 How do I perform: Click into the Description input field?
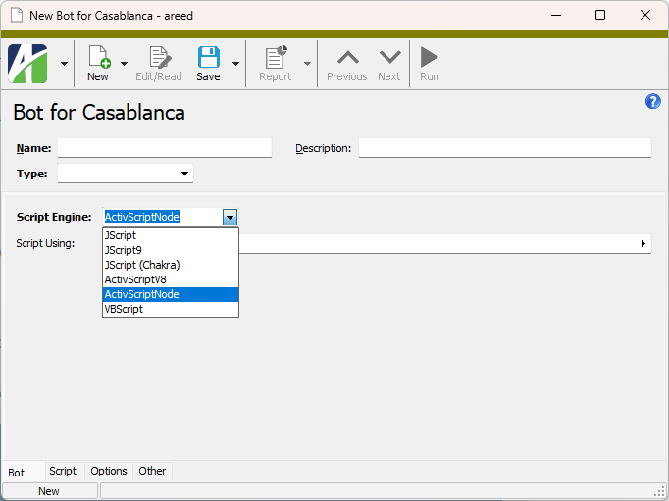(x=505, y=148)
